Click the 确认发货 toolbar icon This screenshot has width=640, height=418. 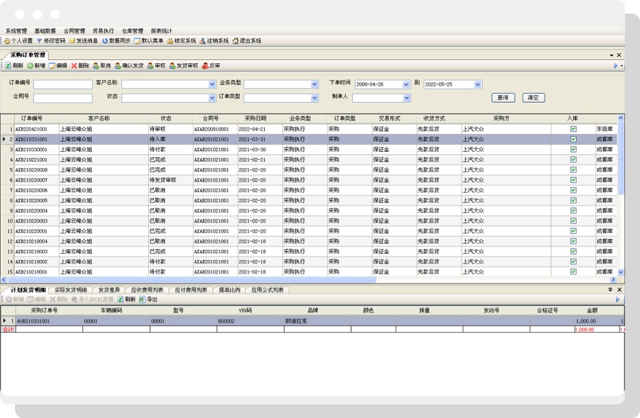click(x=118, y=66)
